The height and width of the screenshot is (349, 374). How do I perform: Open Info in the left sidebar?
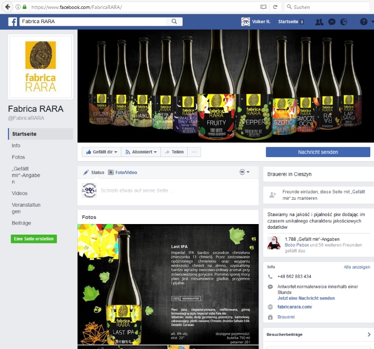click(x=16, y=146)
